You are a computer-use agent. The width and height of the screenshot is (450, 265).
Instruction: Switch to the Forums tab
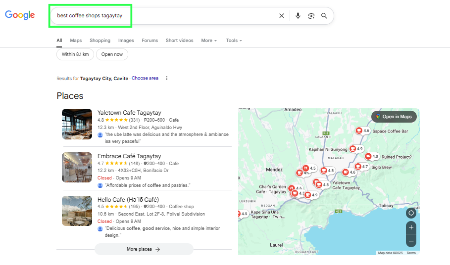point(150,41)
